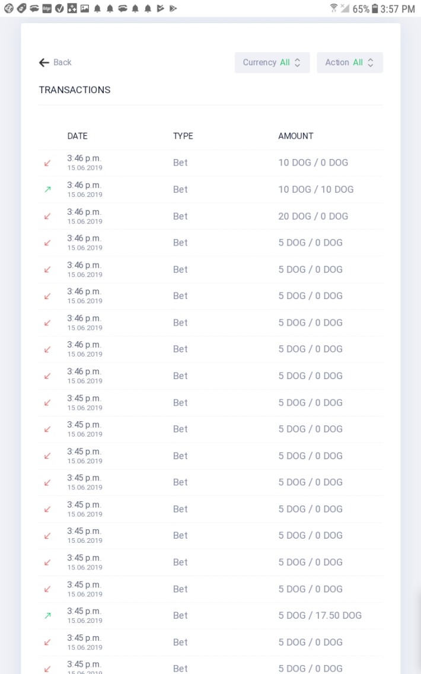Screen dimensions: 421x674
Task: Tap the 3:57 PM clock in the status bar
Action: [397, 8]
